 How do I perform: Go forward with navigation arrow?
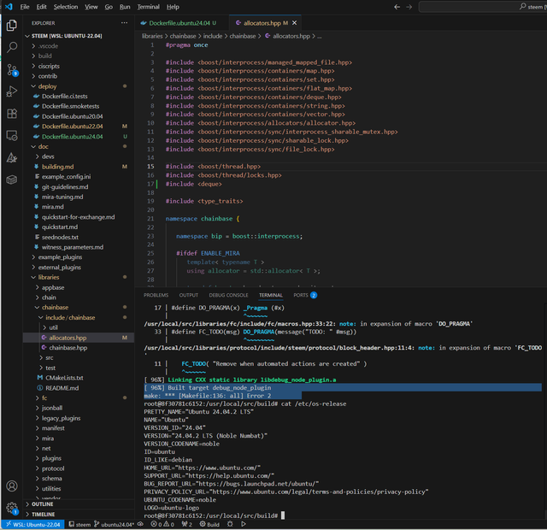click(409, 7)
